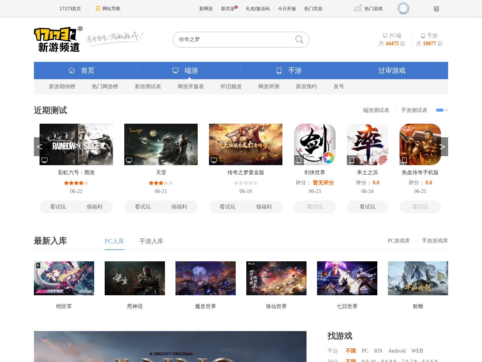The image size is (482, 362).
Task: Click the user avatar icon in top bar
Action: pyautogui.click(x=403, y=8)
